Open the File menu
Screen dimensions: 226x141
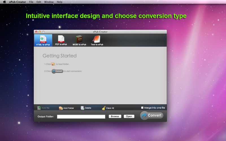tap(31, 2)
